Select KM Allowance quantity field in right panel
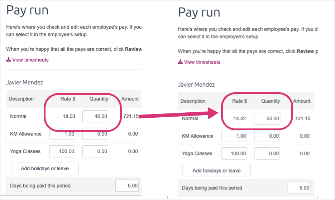Screen dimensions: 335x200 [x=267, y=136]
